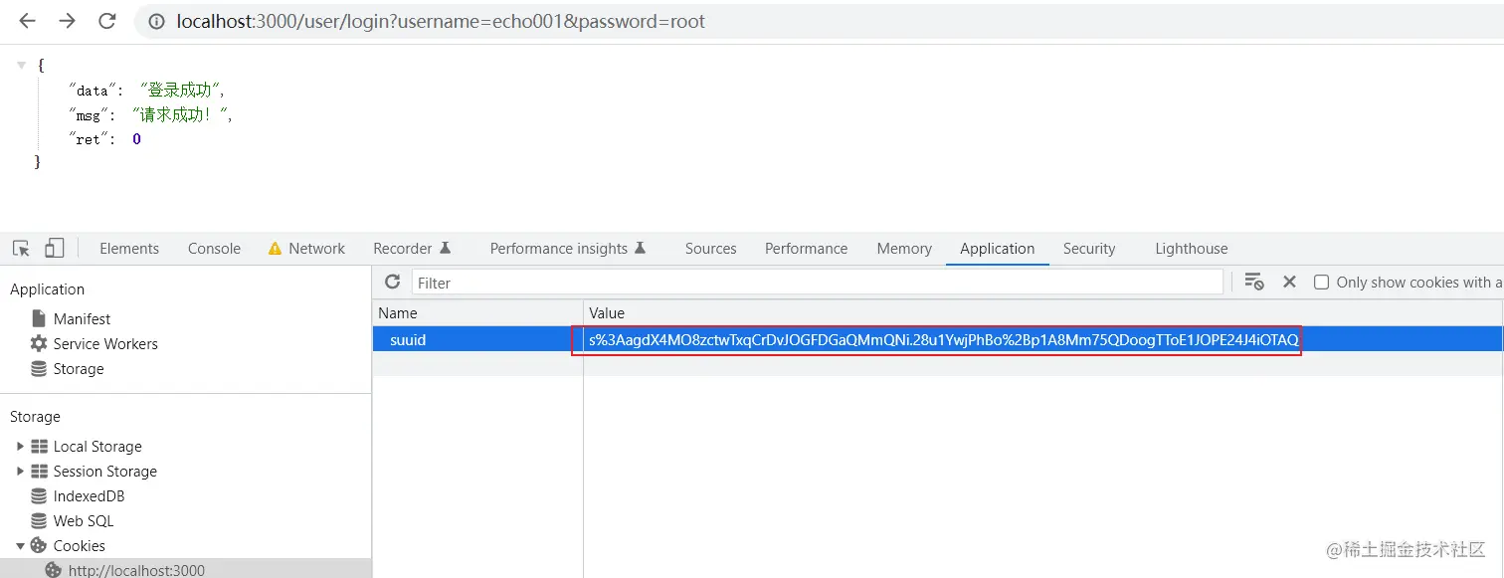Screen dimensions: 1504x578
Task: Open the Lighthouse tab
Action: coord(1192,249)
